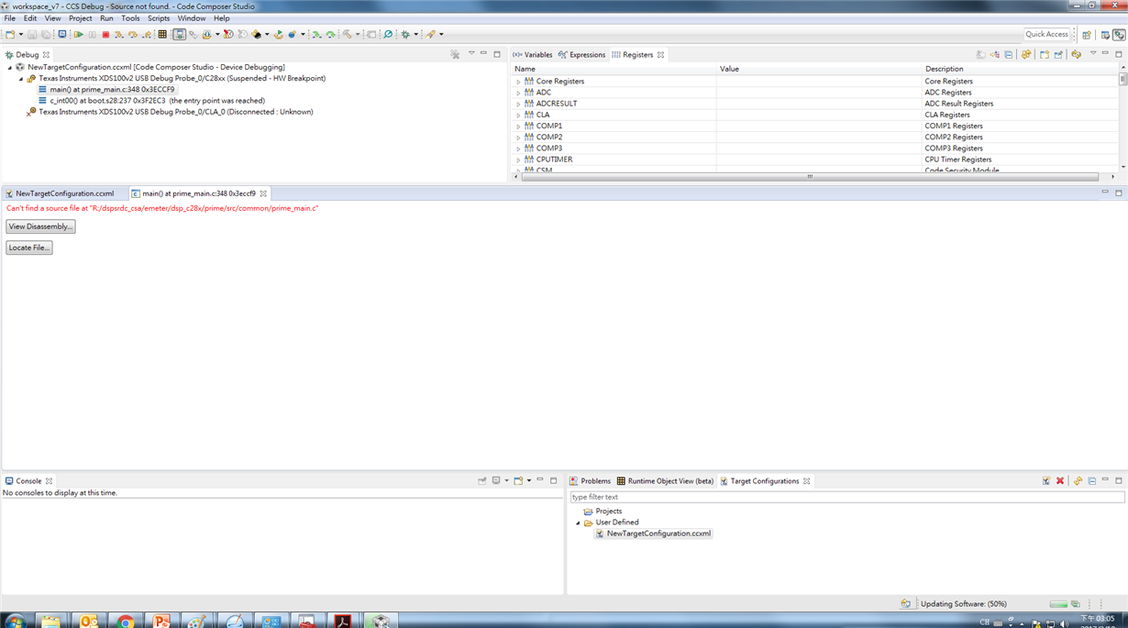Viewport: 1128px width, 628px height.
Task: Open the Tools menu
Action: (x=130, y=18)
